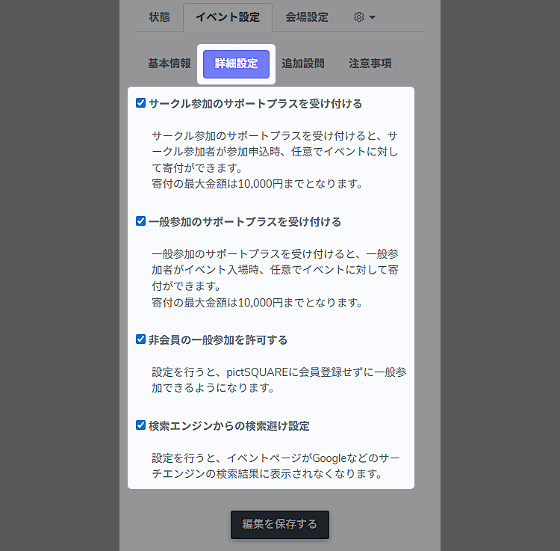Expand the dropdown caret beside the gear

pos(373,17)
